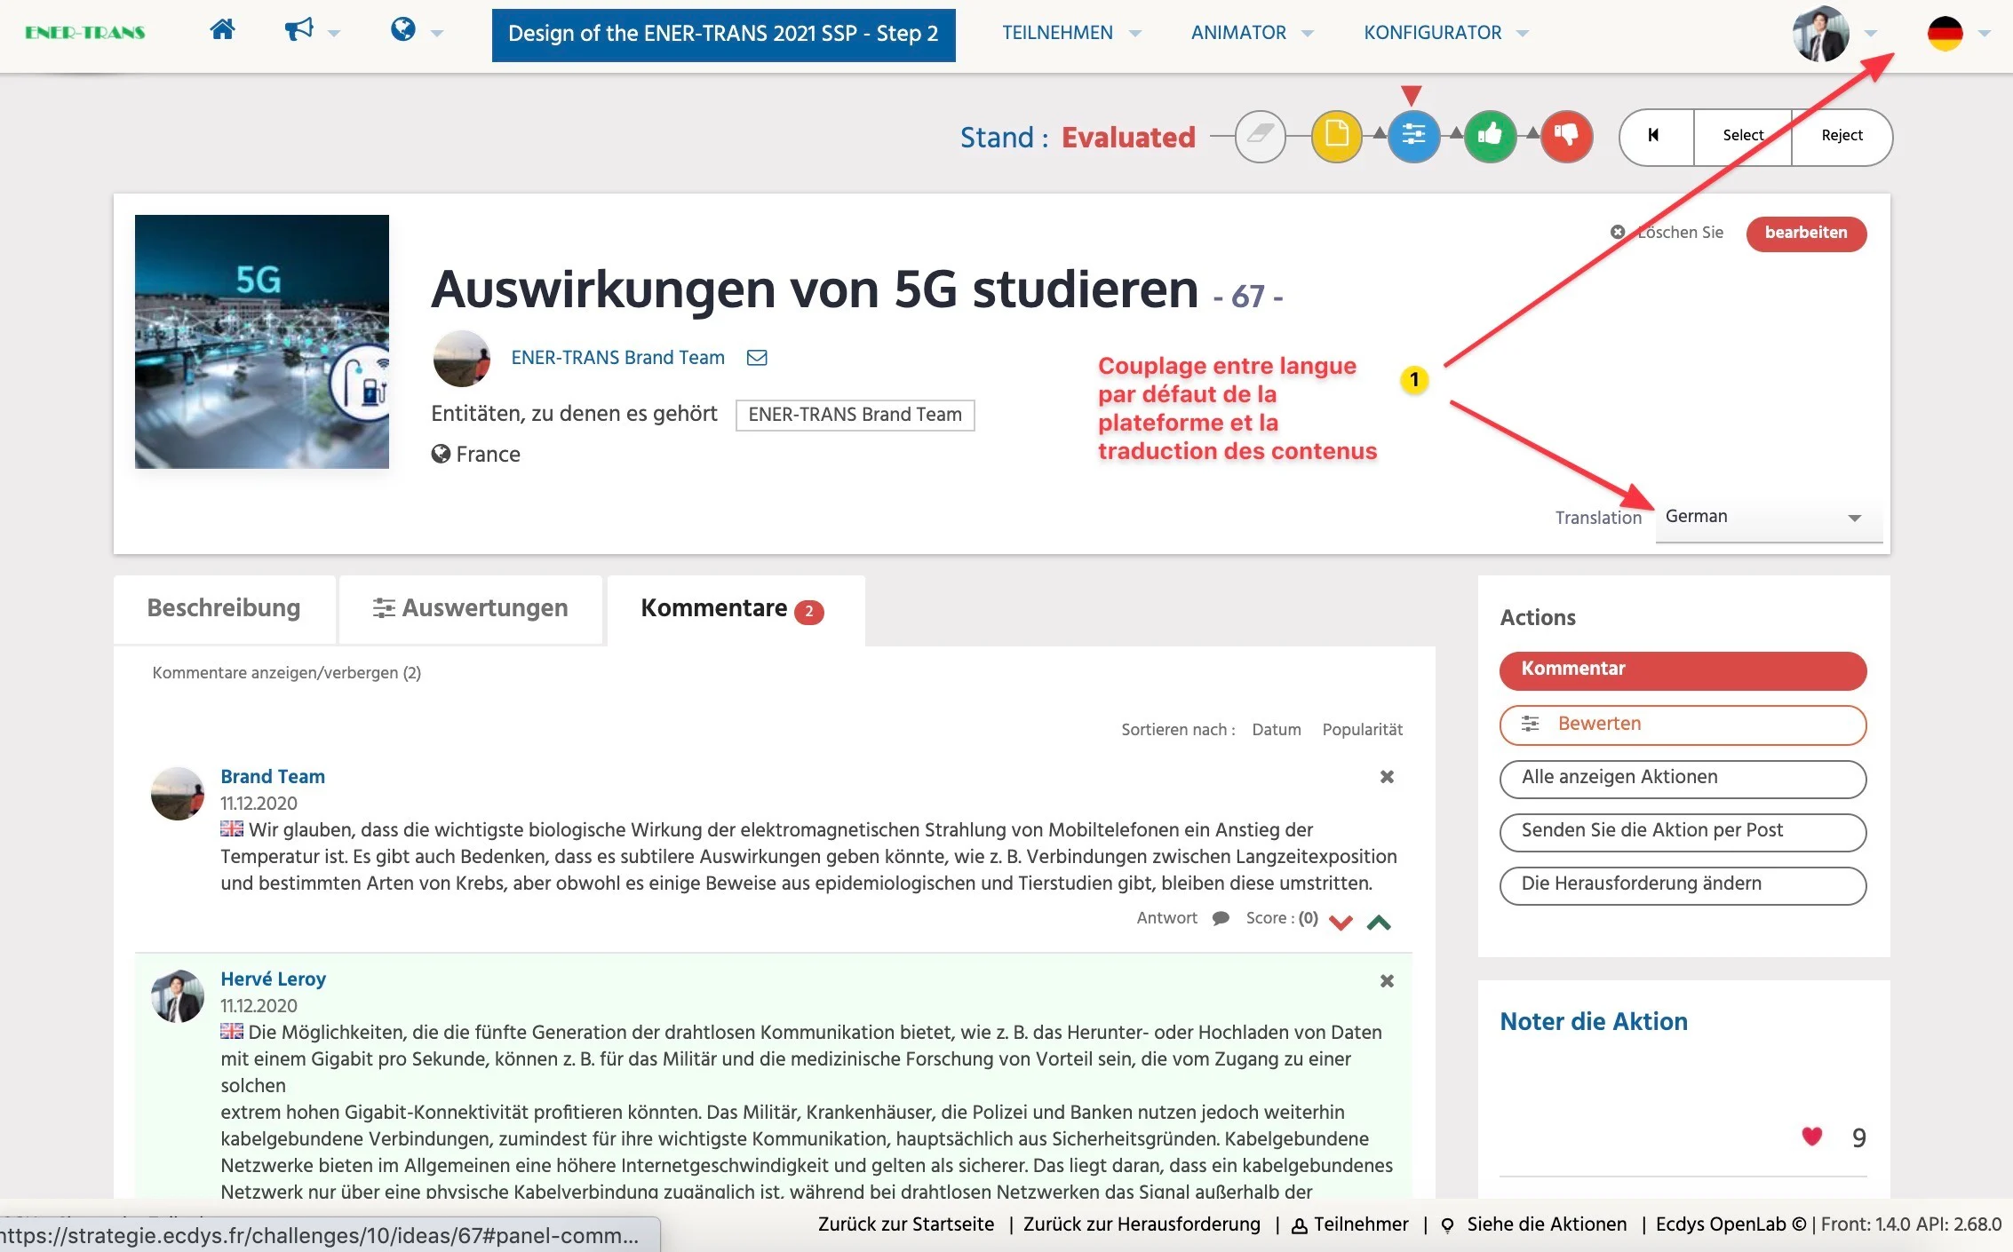Screen dimensions: 2013x1252
Task: Sort comments by Datum
Action: (x=1276, y=730)
